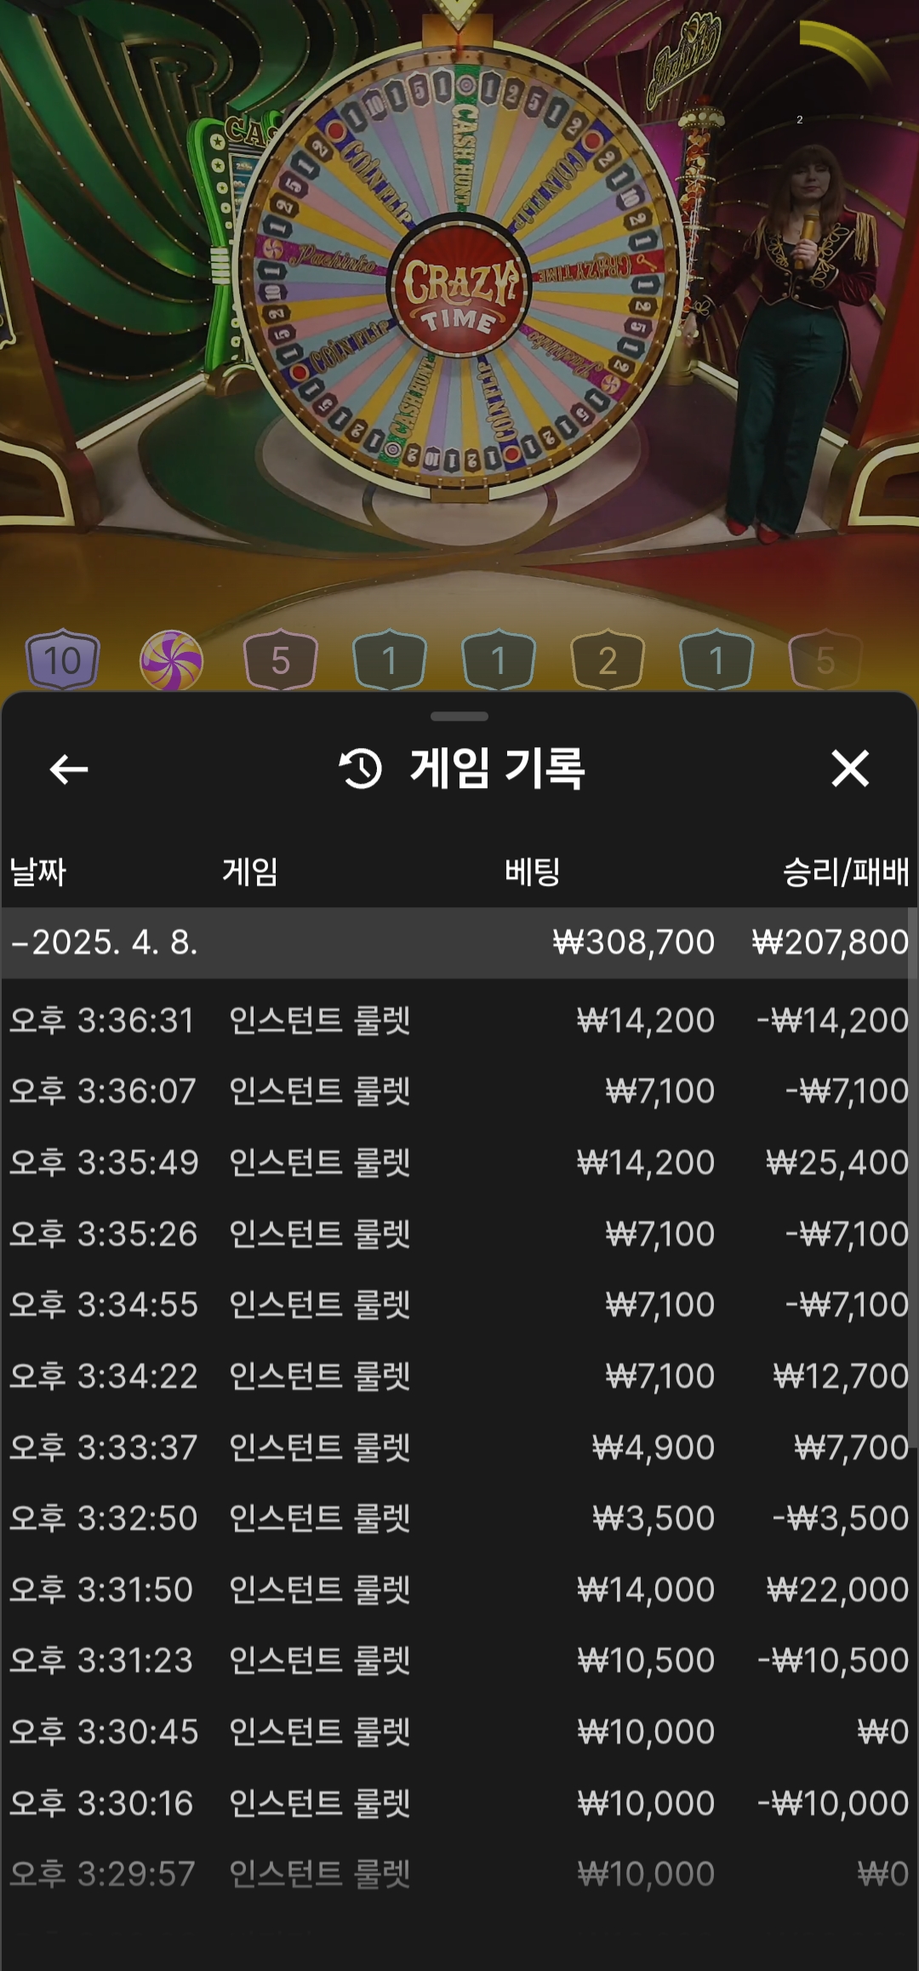This screenshot has height=1971, width=919.
Task: Tap the 게임 column header
Action: pyautogui.click(x=250, y=872)
